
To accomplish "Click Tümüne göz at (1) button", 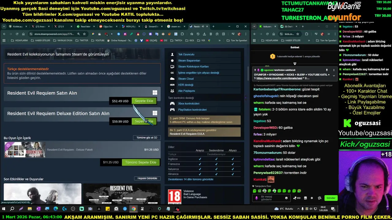I will pos(147,137).
